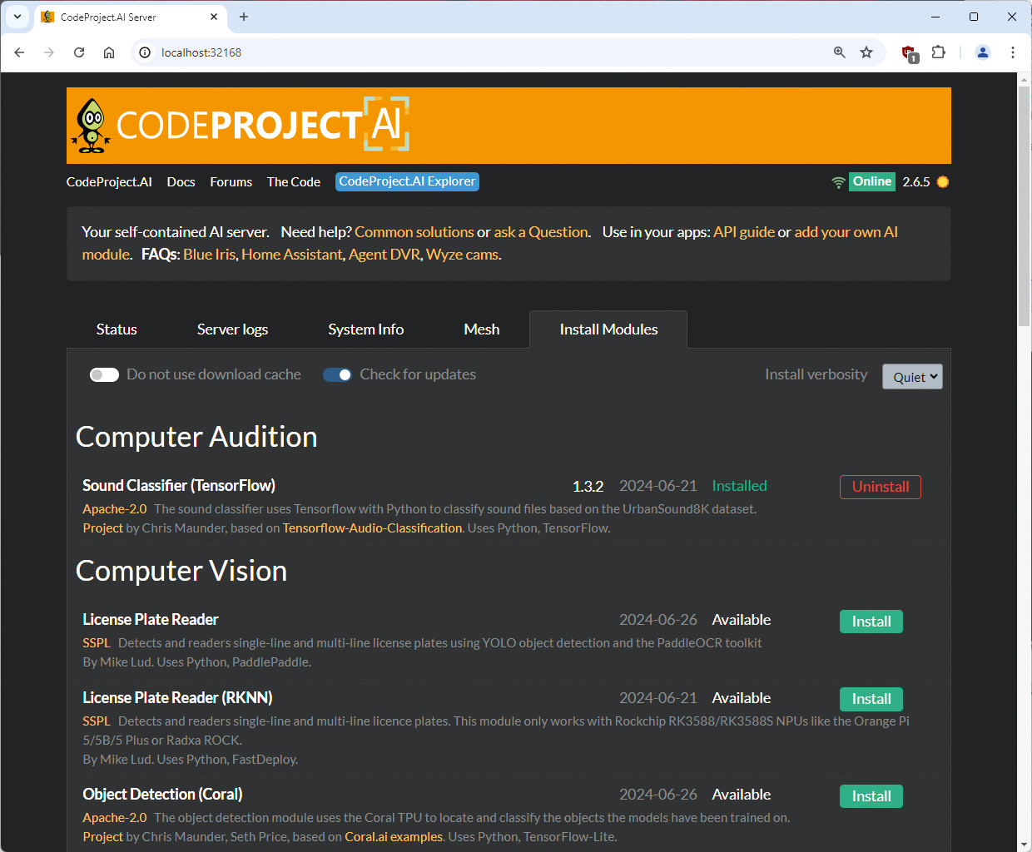This screenshot has height=852, width=1032.
Task: Bookmark this page with the star icon
Action: [866, 52]
